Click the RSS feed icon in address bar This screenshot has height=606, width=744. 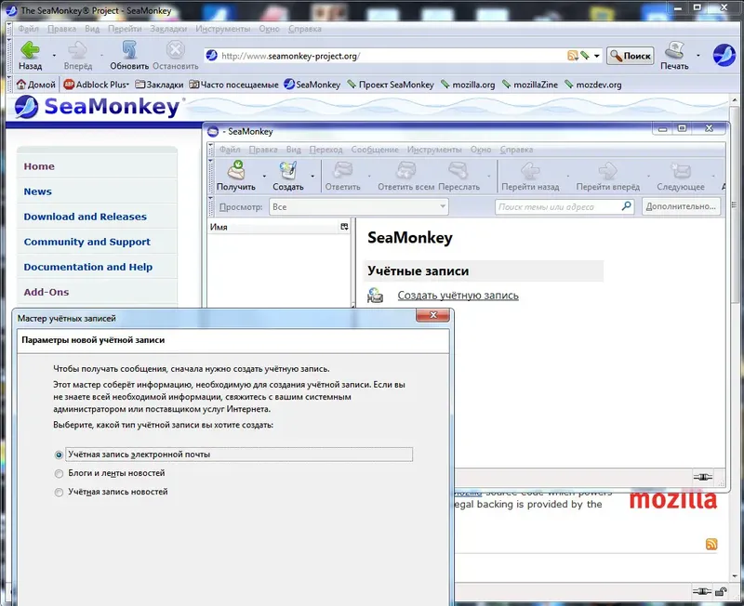pos(573,56)
